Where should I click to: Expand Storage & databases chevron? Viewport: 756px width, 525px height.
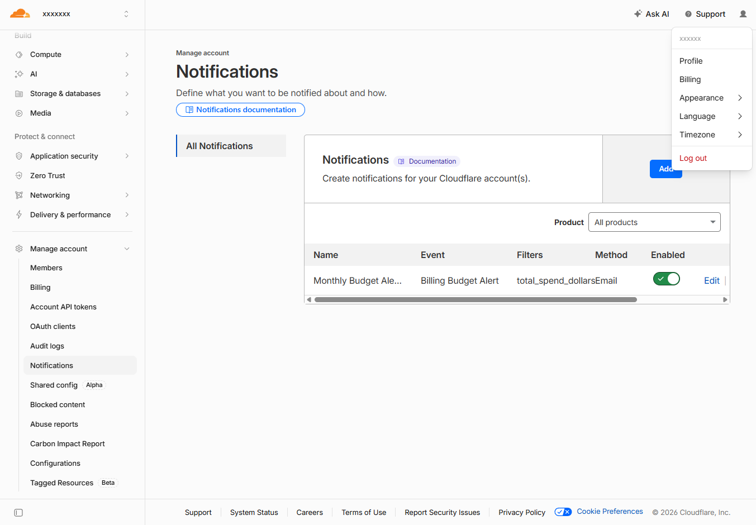[x=127, y=94]
